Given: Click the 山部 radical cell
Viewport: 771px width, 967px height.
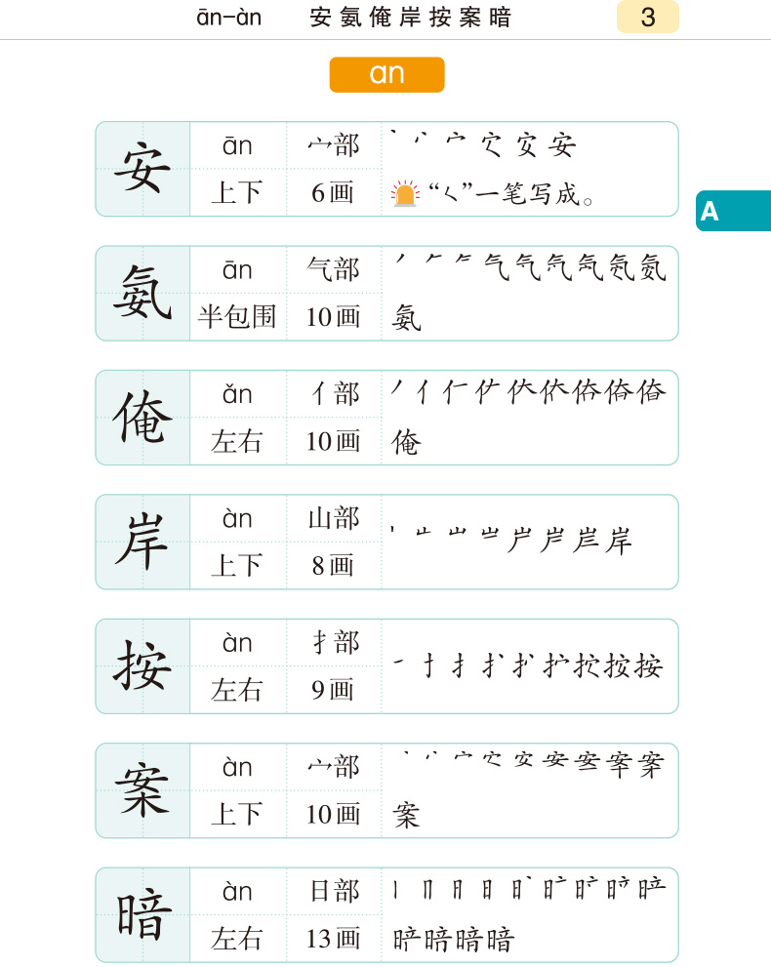Looking at the screenshot, I should (334, 518).
